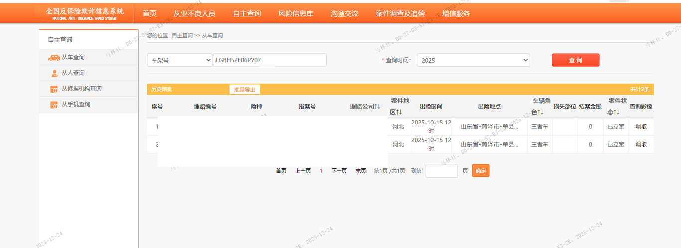Open the 从业不良人员 menu
The image size is (681, 248).
point(194,14)
